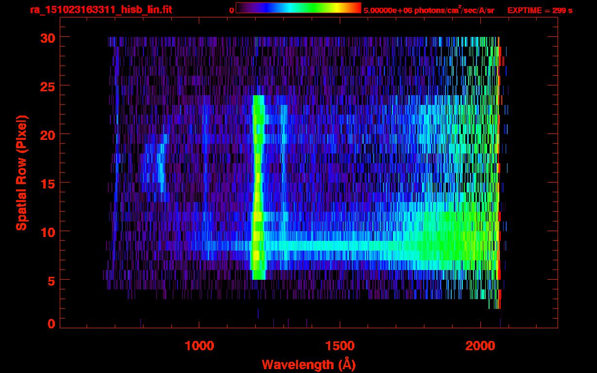The height and width of the screenshot is (373, 597).
Task: Click the x-axis tick label 1500
Action: pos(339,346)
